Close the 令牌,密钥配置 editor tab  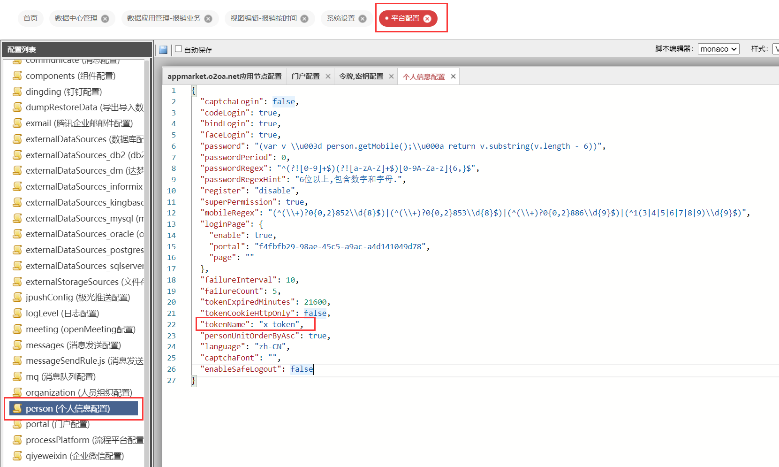[x=391, y=77]
